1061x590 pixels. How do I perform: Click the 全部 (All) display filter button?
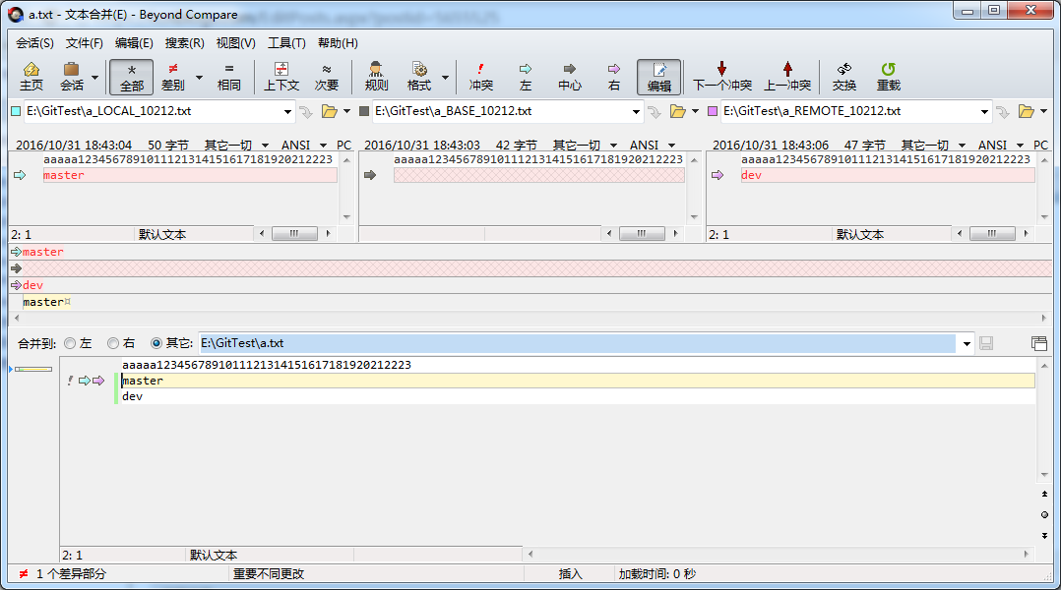132,76
